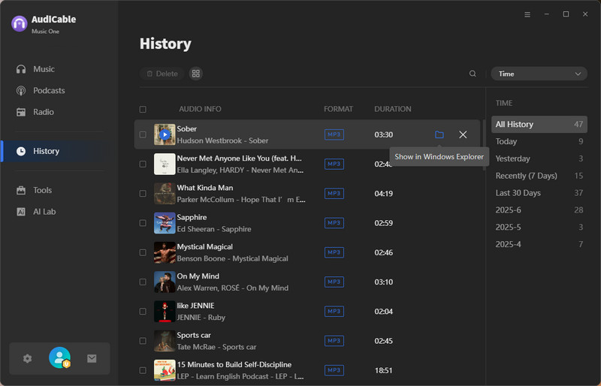The width and height of the screenshot is (601, 386).
Task: Click the search magnifier icon
Action: (x=473, y=74)
